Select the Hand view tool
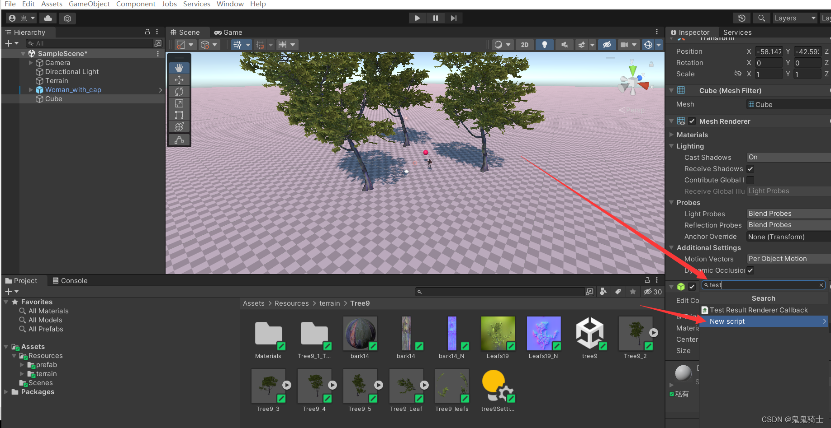The height and width of the screenshot is (428, 831). (x=179, y=68)
